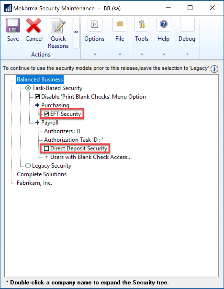This screenshot has height=289, width=224.
Task: Maximize the Mekorma Security Maintenance window
Action: tap(190, 8)
